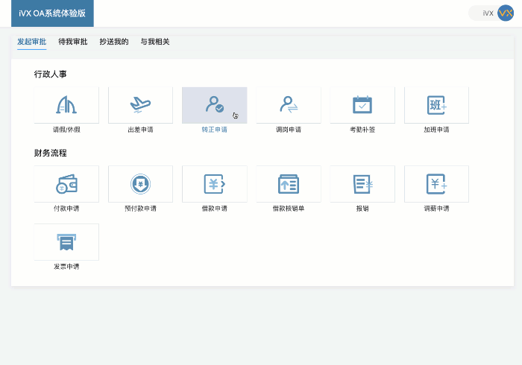Click the 出差申请 text label
The image size is (522, 365).
pyautogui.click(x=140, y=130)
